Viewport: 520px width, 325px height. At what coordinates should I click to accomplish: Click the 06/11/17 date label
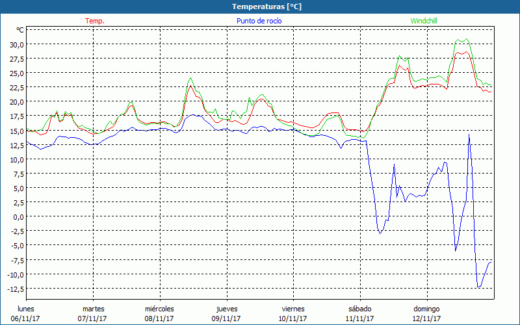pos(26,318)
